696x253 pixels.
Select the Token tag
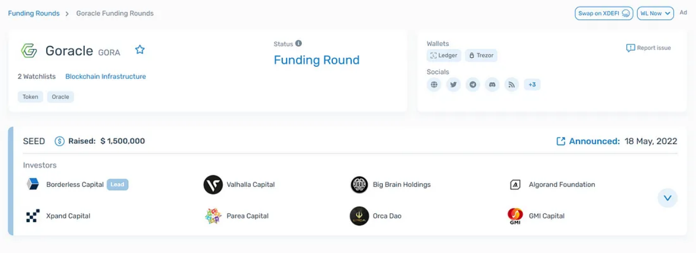pos(30,97)
